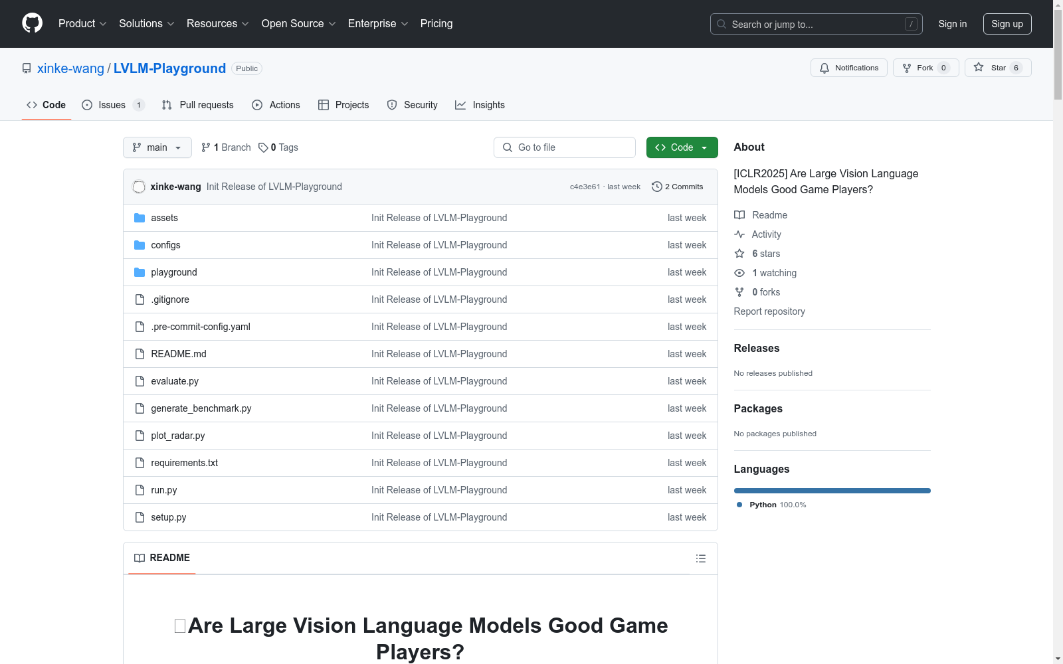Switch to the Insights tab
The width and height of the screenshot is (1063, 664).
pos(480,105)
